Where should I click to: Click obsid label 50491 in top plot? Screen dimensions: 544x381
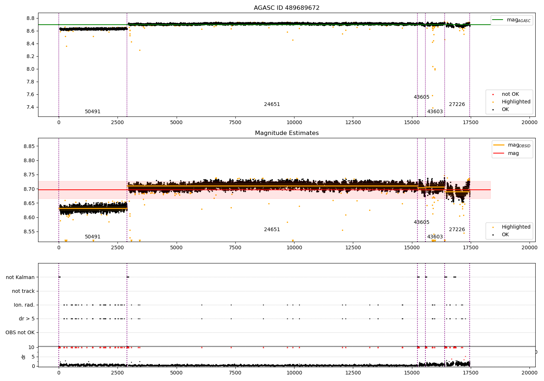pyautogui.click(x=92, y=112)
